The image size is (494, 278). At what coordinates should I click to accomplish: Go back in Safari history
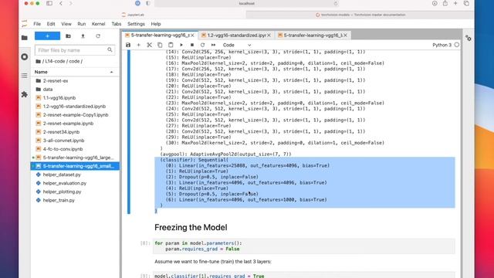[61, 3]
